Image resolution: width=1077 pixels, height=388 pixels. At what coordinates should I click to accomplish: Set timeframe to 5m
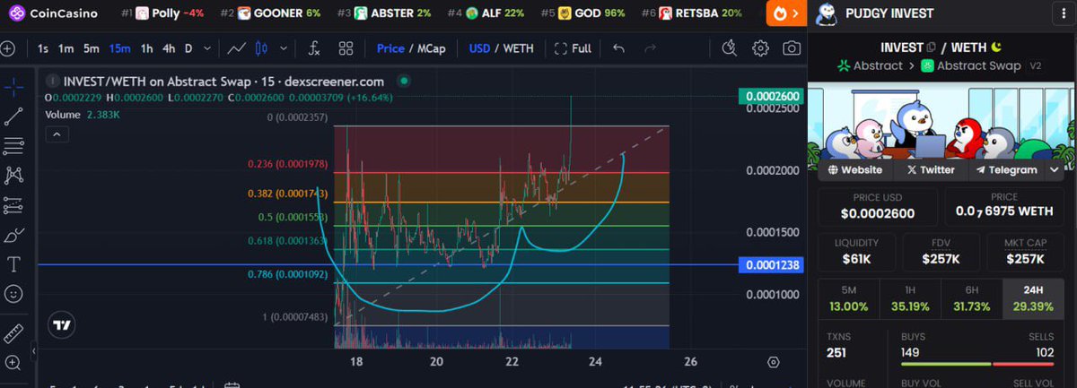(92, 48)
